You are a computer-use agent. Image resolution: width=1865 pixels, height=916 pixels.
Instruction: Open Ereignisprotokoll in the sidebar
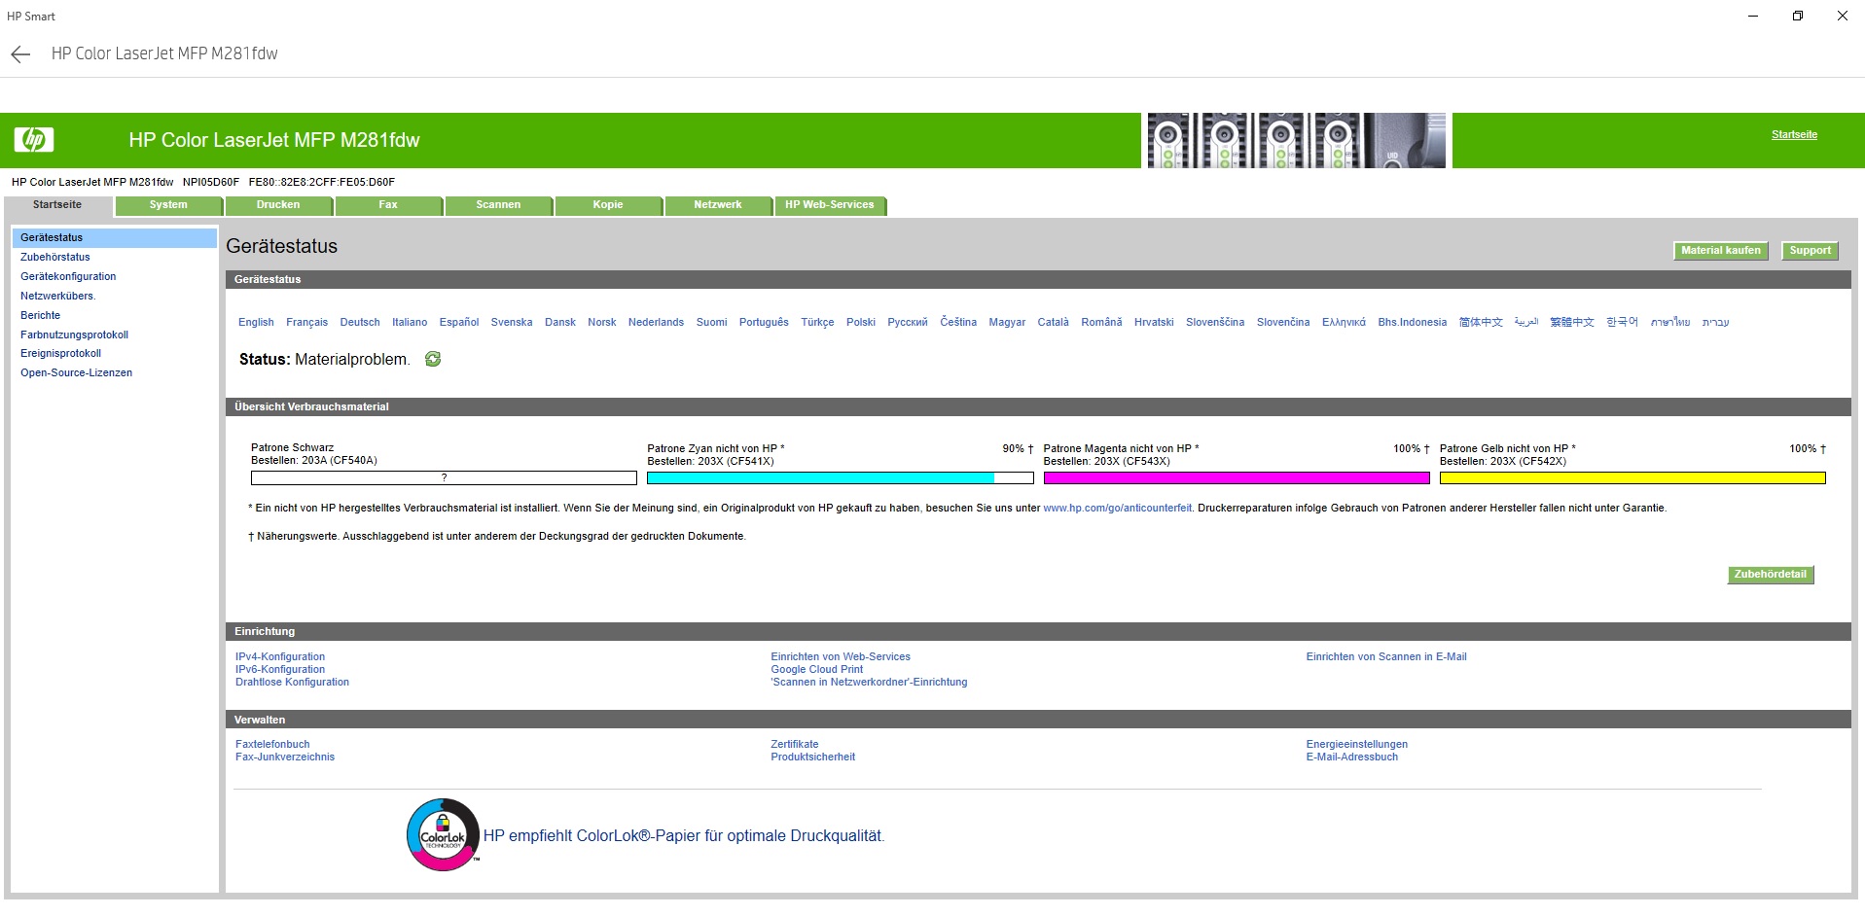pos(60,353)
